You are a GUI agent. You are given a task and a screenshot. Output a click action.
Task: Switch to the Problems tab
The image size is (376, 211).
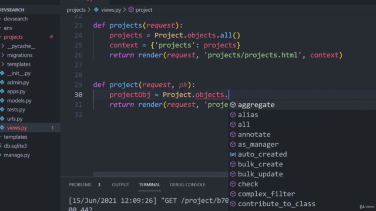click(x=80, y=185)
